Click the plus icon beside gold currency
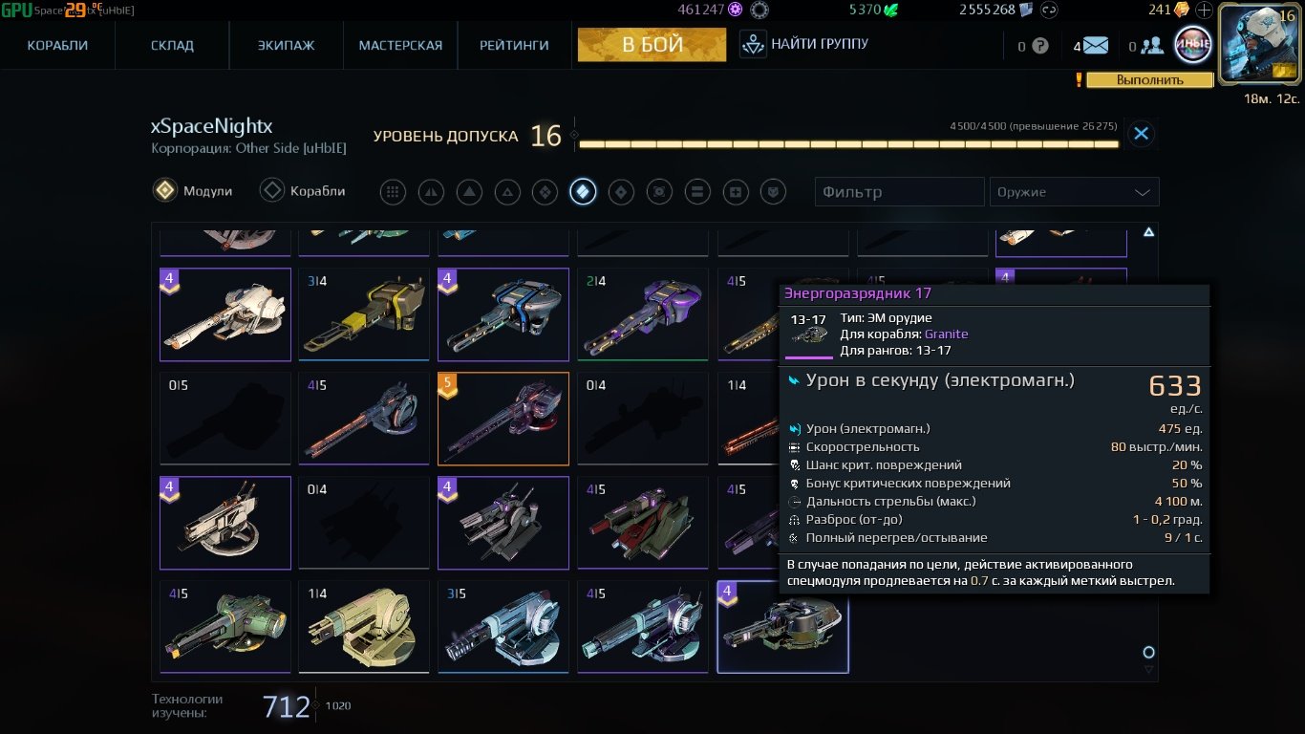 tap(1204, 11)
